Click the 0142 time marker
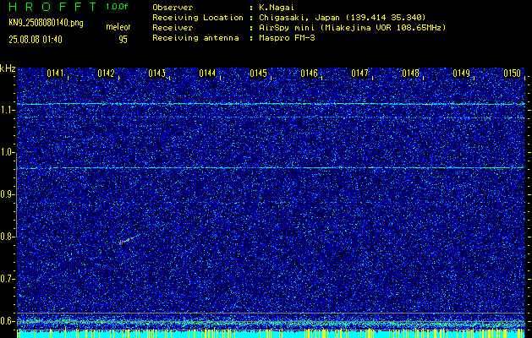The image size is (532, 338). [x=106, y=74]
